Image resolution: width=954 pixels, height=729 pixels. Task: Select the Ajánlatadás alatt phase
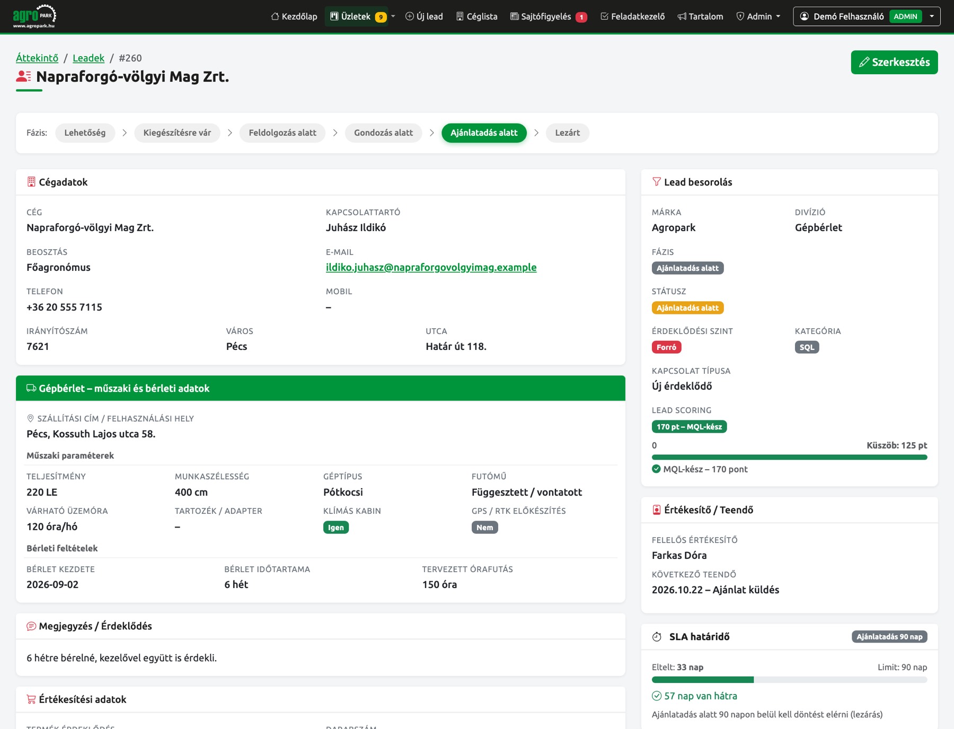pos(484,133)
